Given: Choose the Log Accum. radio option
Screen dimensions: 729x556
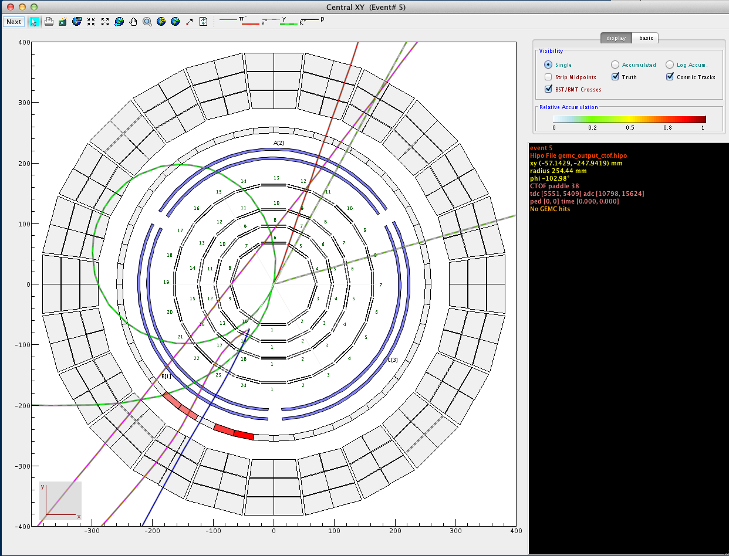Looking at the screenshot, I should coord(670,65).
